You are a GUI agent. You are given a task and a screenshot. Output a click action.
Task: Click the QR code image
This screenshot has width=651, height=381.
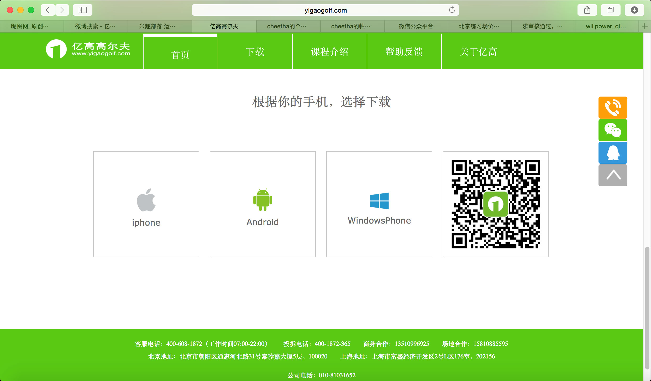496,204
